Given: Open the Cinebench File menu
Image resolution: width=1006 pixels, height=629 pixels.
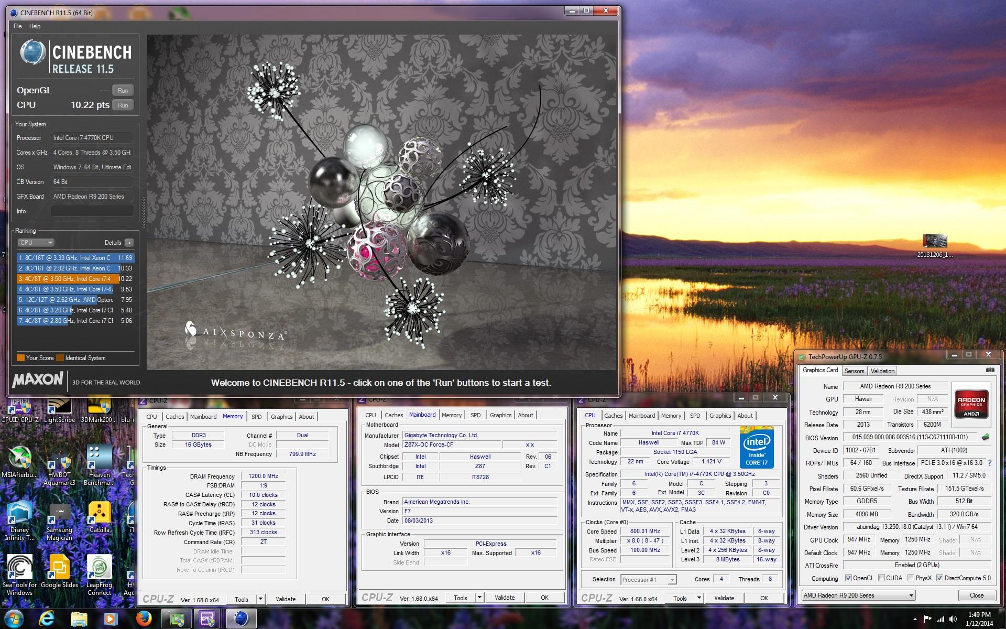Looking at the screenshot, I should tap(18, 26).
